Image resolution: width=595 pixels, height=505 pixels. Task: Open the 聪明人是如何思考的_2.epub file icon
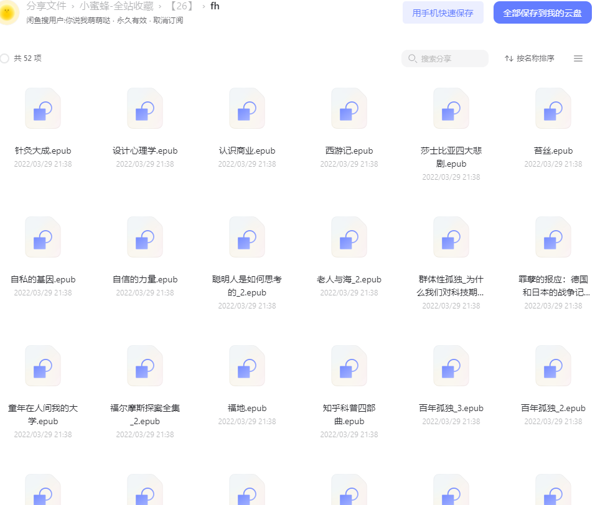point(247,238)
